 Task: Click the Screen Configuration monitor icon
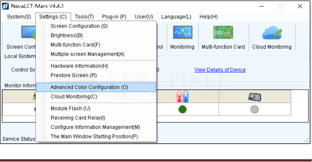pos(28,32)
